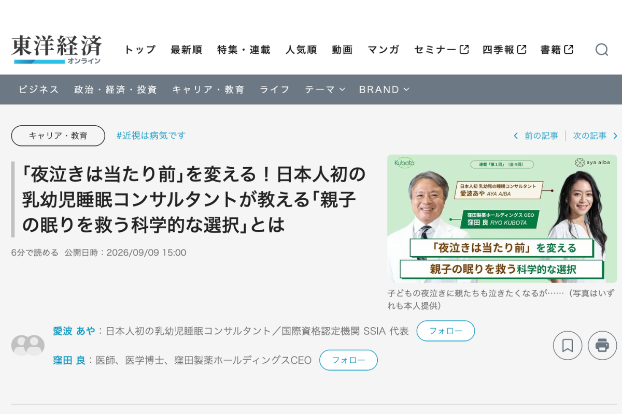Select the ライフ category tab

pos(275,90)
